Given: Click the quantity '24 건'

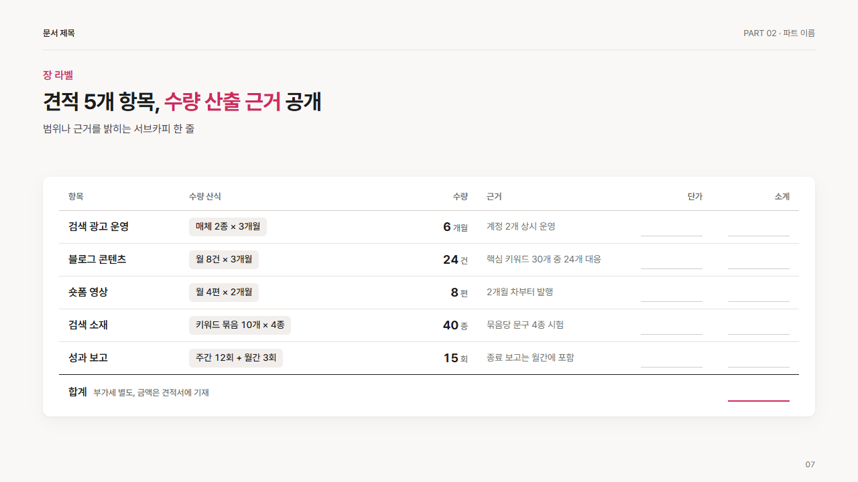Looking at the screenshot, I should (455, 260).
